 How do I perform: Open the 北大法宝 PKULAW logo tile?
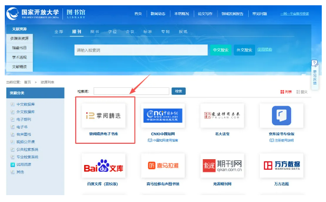click(x=222, y=116)
